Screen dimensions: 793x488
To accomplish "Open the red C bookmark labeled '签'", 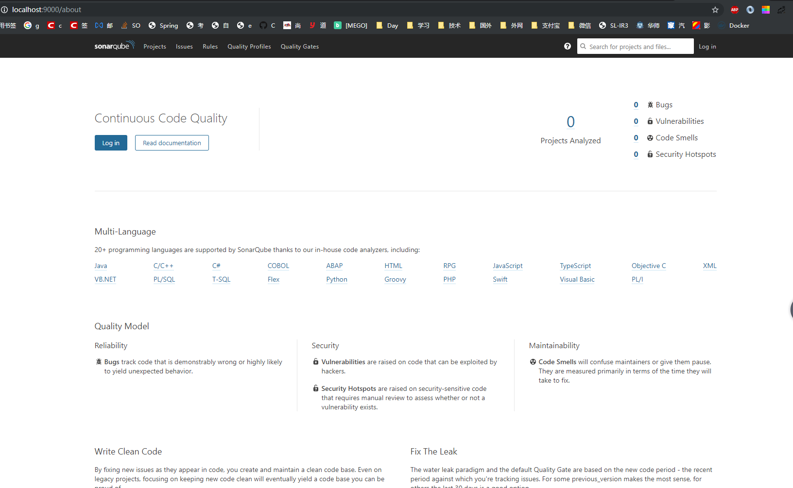I will point(79,25).
